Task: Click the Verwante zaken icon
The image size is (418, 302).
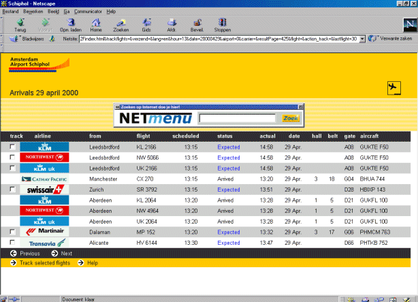Action: pos(372,39)
